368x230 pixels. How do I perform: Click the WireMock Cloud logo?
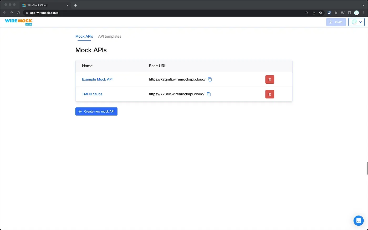coord(19,22)
